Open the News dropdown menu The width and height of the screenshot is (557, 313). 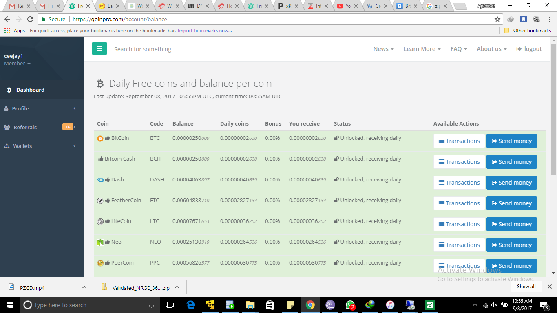383,49
